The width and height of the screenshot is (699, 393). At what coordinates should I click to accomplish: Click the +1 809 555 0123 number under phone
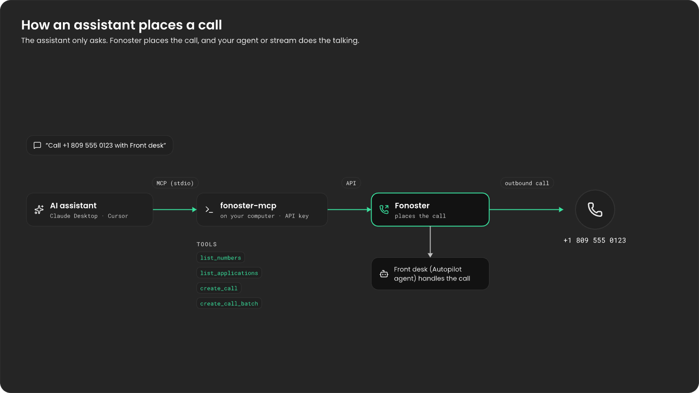tap(595, 240)
